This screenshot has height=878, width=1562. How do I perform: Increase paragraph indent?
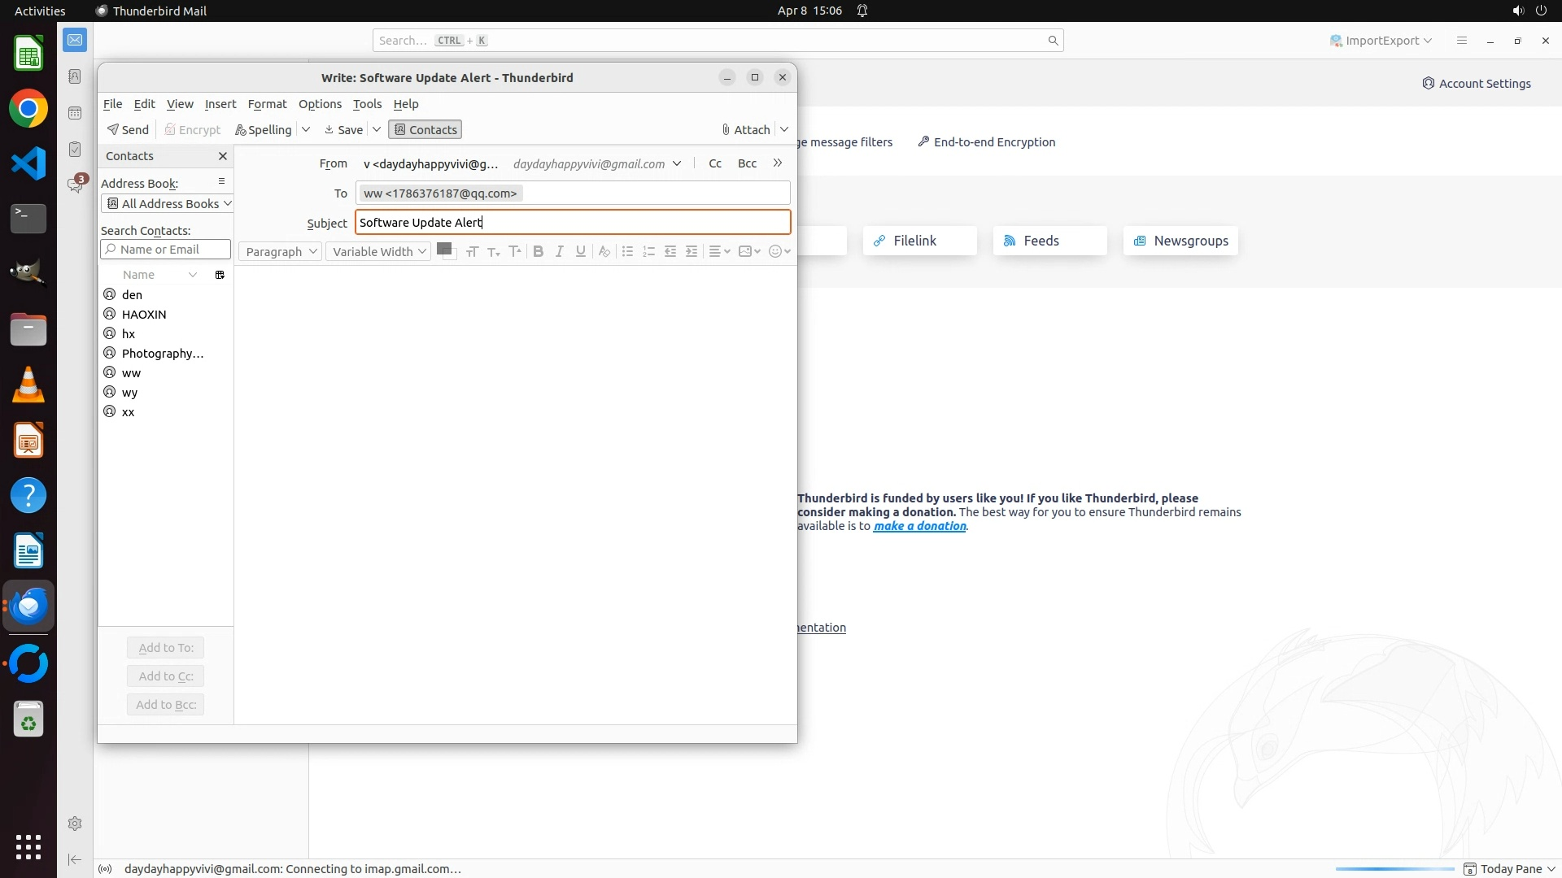click(x=692, y=252)
